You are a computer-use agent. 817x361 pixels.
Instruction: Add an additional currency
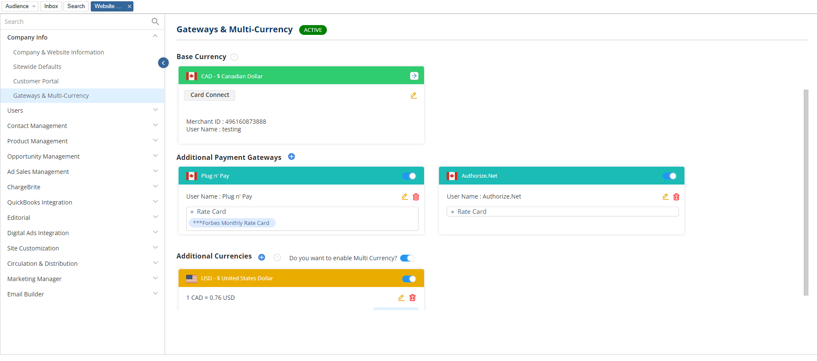[x=262, y=257]
